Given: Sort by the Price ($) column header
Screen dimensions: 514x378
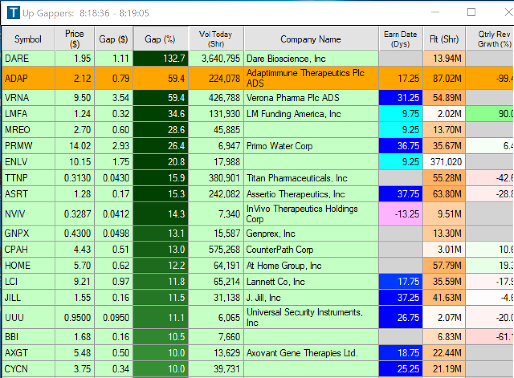Looking at the screenshot, I should [x=75, y=39].
